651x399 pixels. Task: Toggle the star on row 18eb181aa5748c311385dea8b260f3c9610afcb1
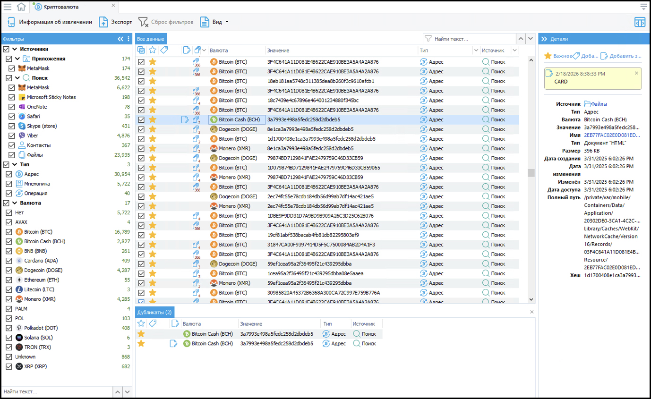[152, 81]
